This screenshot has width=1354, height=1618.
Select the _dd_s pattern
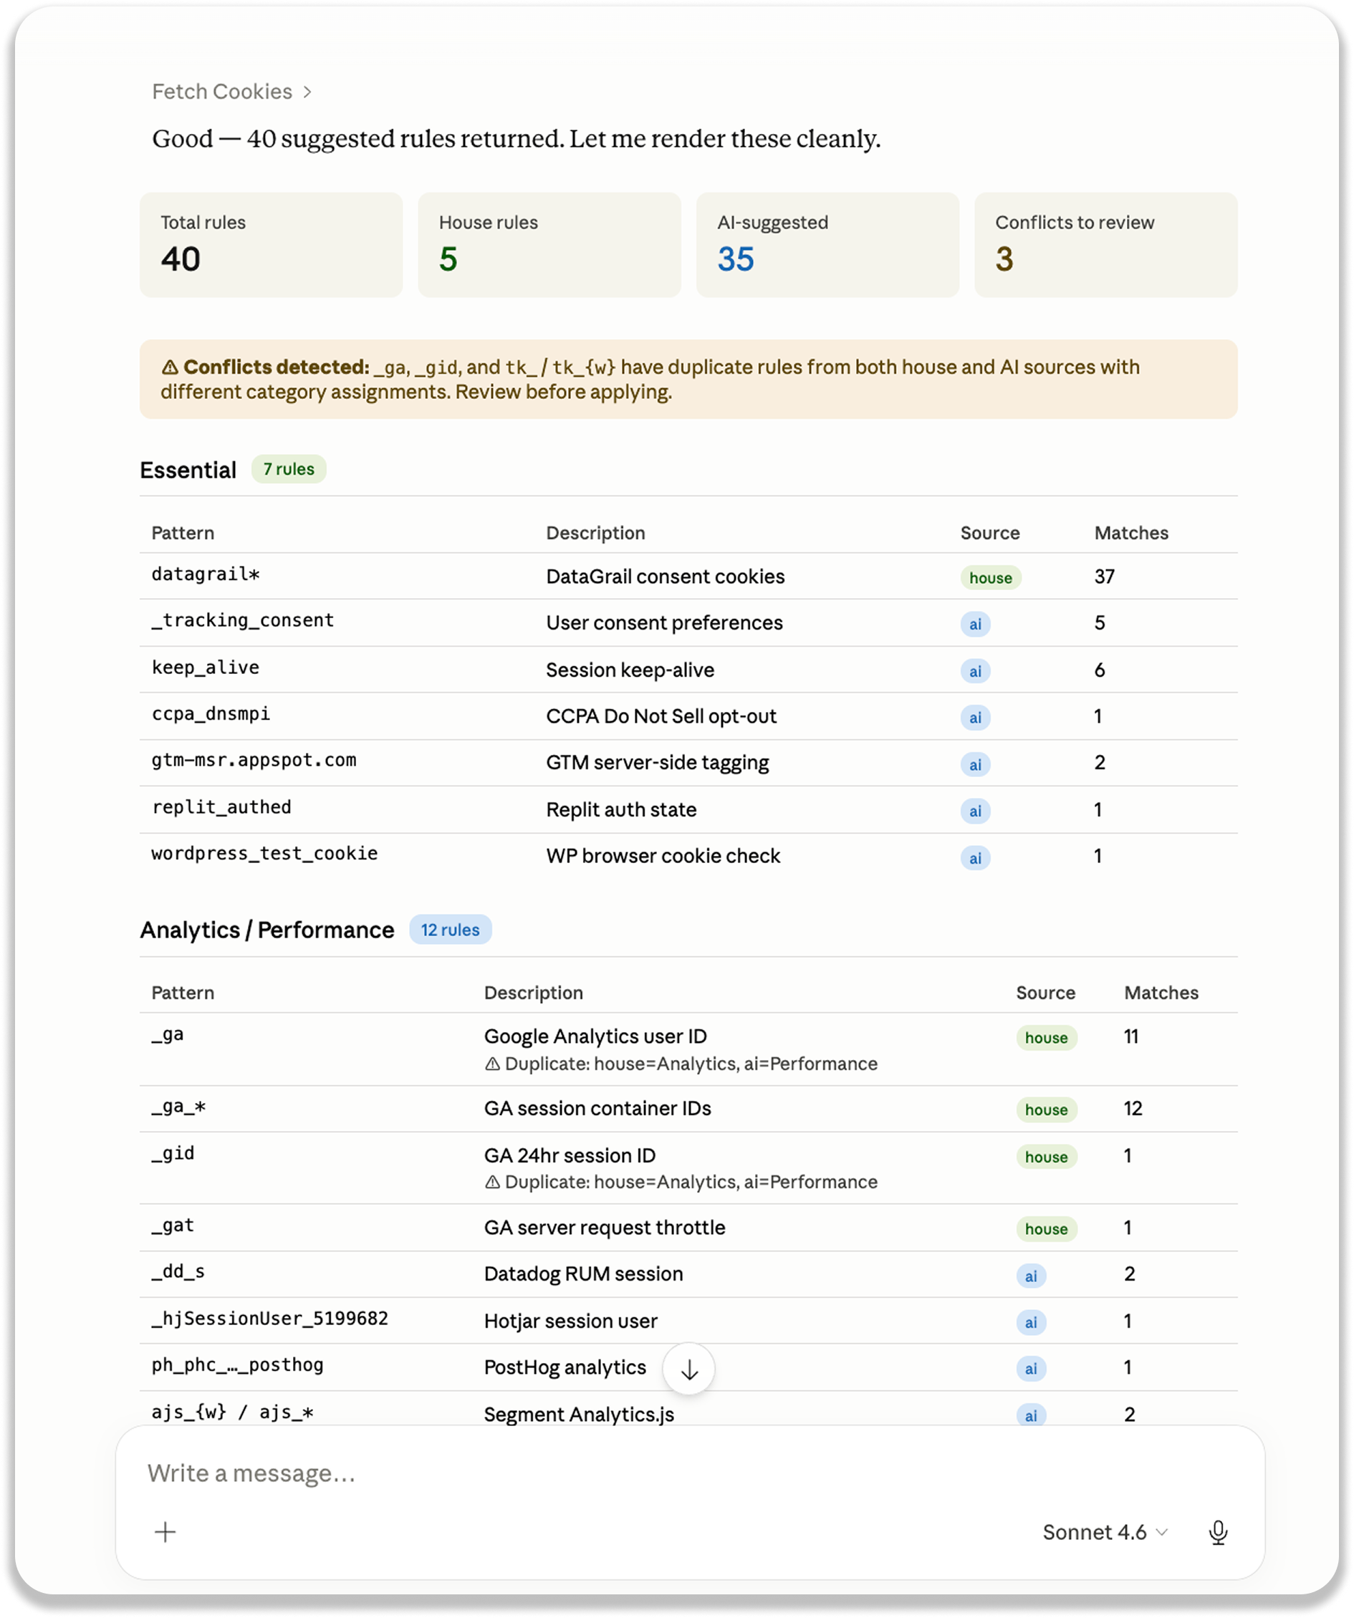[179, 1272]
